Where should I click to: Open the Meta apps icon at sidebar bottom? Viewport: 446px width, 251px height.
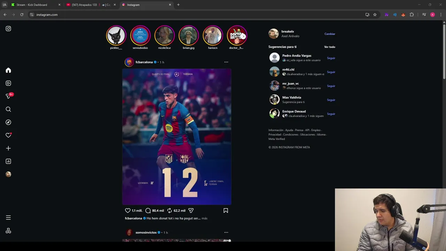tap(8, 231)
